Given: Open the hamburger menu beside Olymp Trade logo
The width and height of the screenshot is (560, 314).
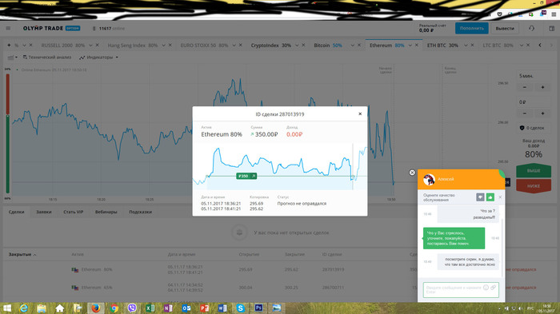Looking at the screenshot, I should (8, 28).
